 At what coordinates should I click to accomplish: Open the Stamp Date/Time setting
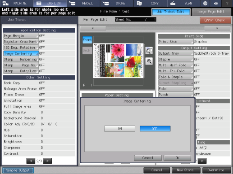(x=21, y=71)
